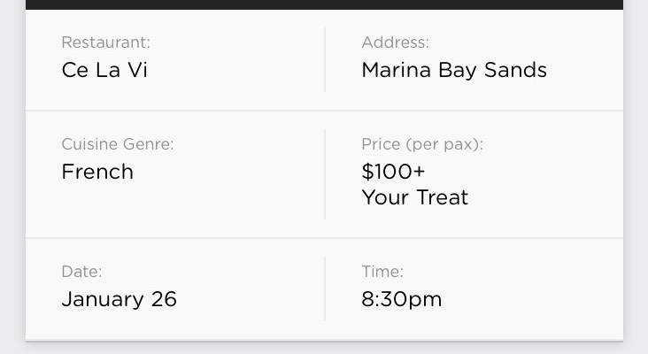Click the Ce La Vi restaurant name
The image size is (648, 354).
(104, 70)
